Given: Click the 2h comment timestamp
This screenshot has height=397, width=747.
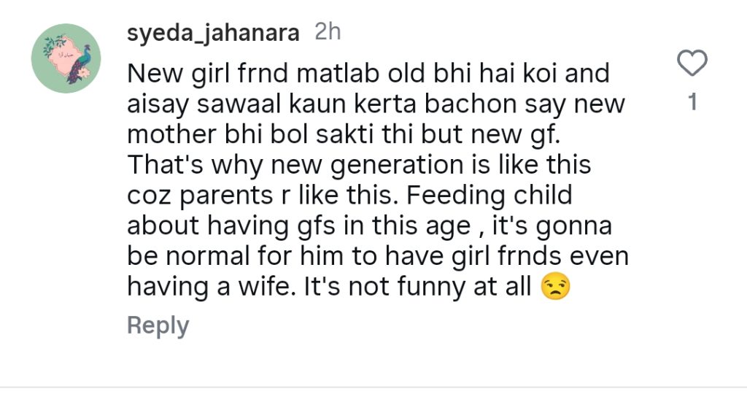Looking at the screenshot, I should point(328,33).
